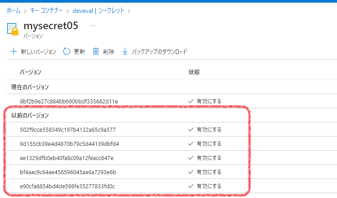The width and height of the screenshot is (337, 198).
Task: Click バックアップのダウンロード toolbar button
Action: (x=159, y=52)
